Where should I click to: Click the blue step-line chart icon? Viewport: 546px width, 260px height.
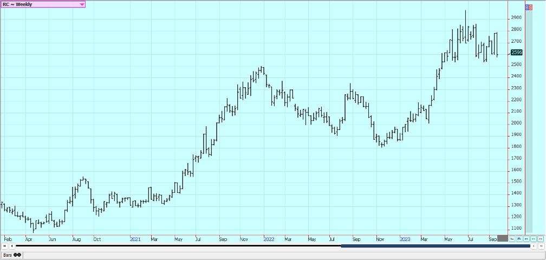[x=519, y=239]
